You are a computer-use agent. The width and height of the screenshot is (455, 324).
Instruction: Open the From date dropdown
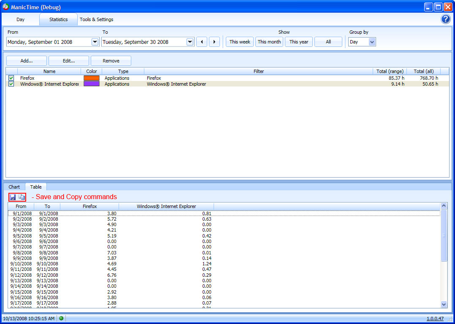tap(95, 42)
